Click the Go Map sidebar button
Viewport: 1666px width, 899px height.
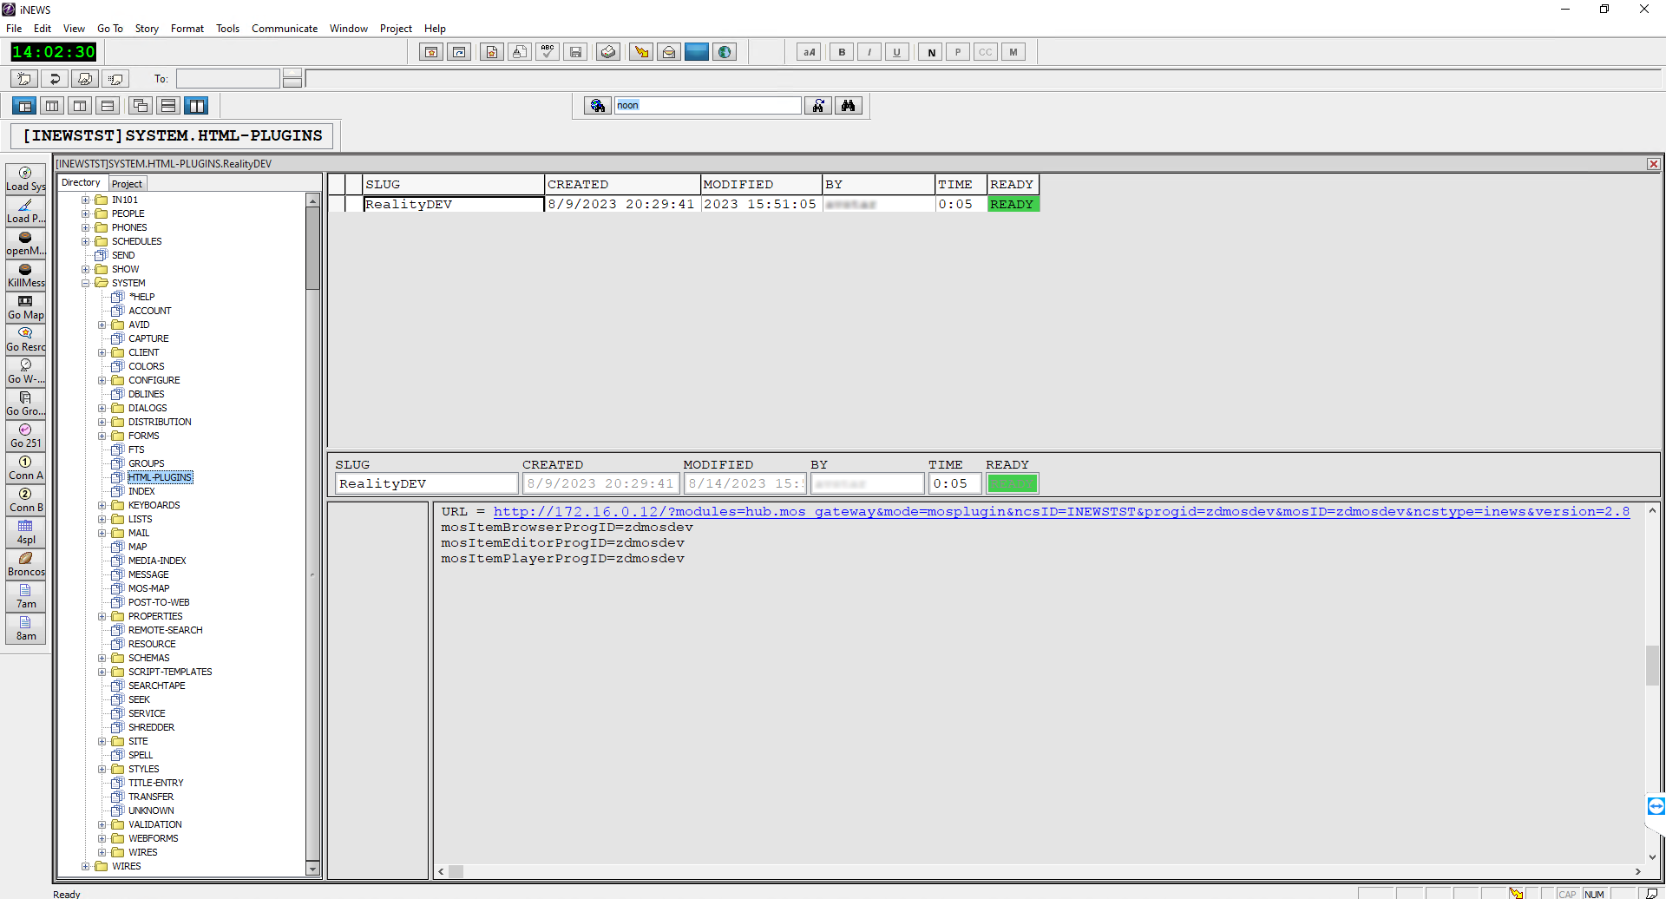26,307
